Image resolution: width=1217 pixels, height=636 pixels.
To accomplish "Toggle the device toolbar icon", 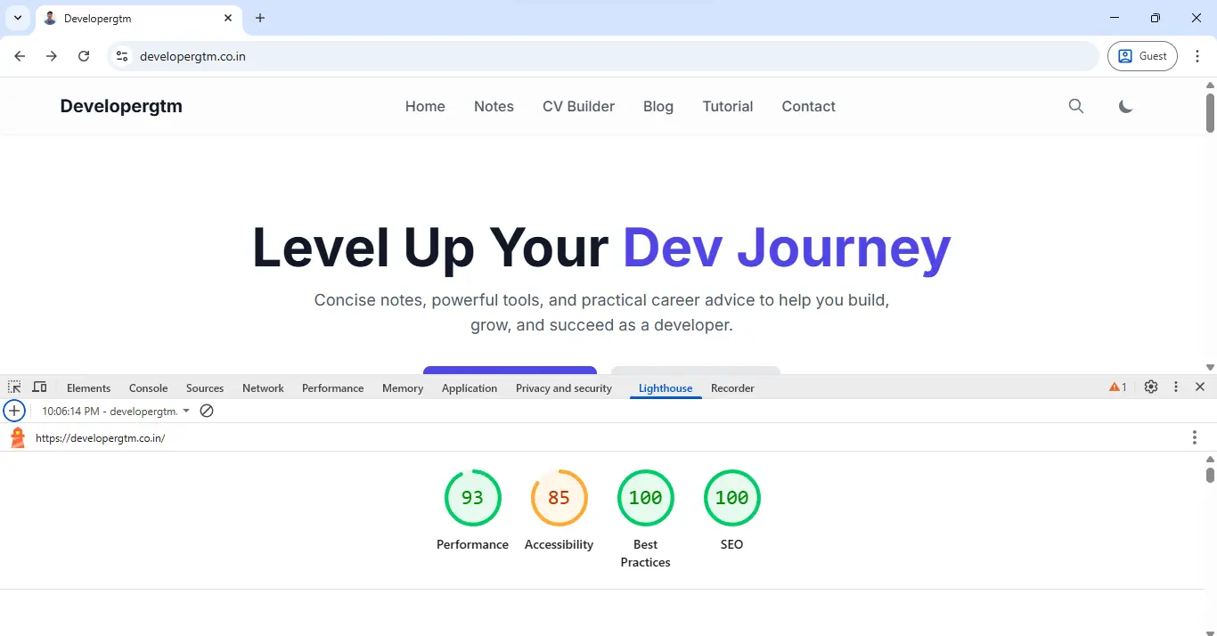I will [x=39, y=387].
